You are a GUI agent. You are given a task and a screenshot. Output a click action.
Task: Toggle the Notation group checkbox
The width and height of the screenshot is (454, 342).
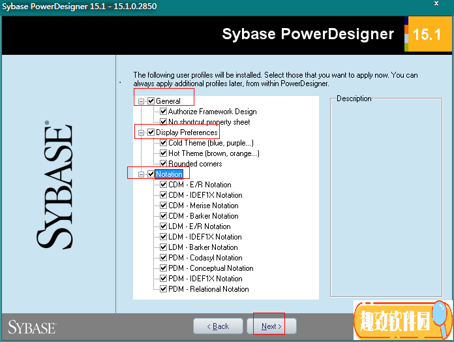(x=151, y=174)
